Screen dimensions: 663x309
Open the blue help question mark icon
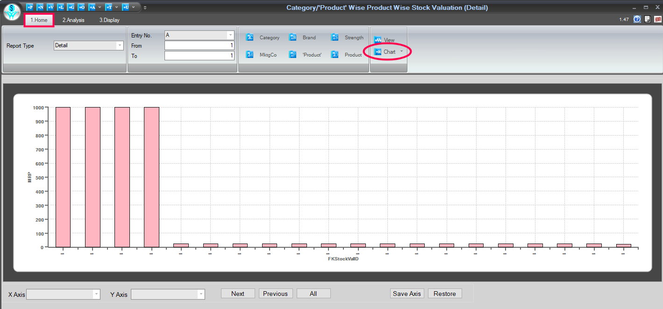pos(637,19)
